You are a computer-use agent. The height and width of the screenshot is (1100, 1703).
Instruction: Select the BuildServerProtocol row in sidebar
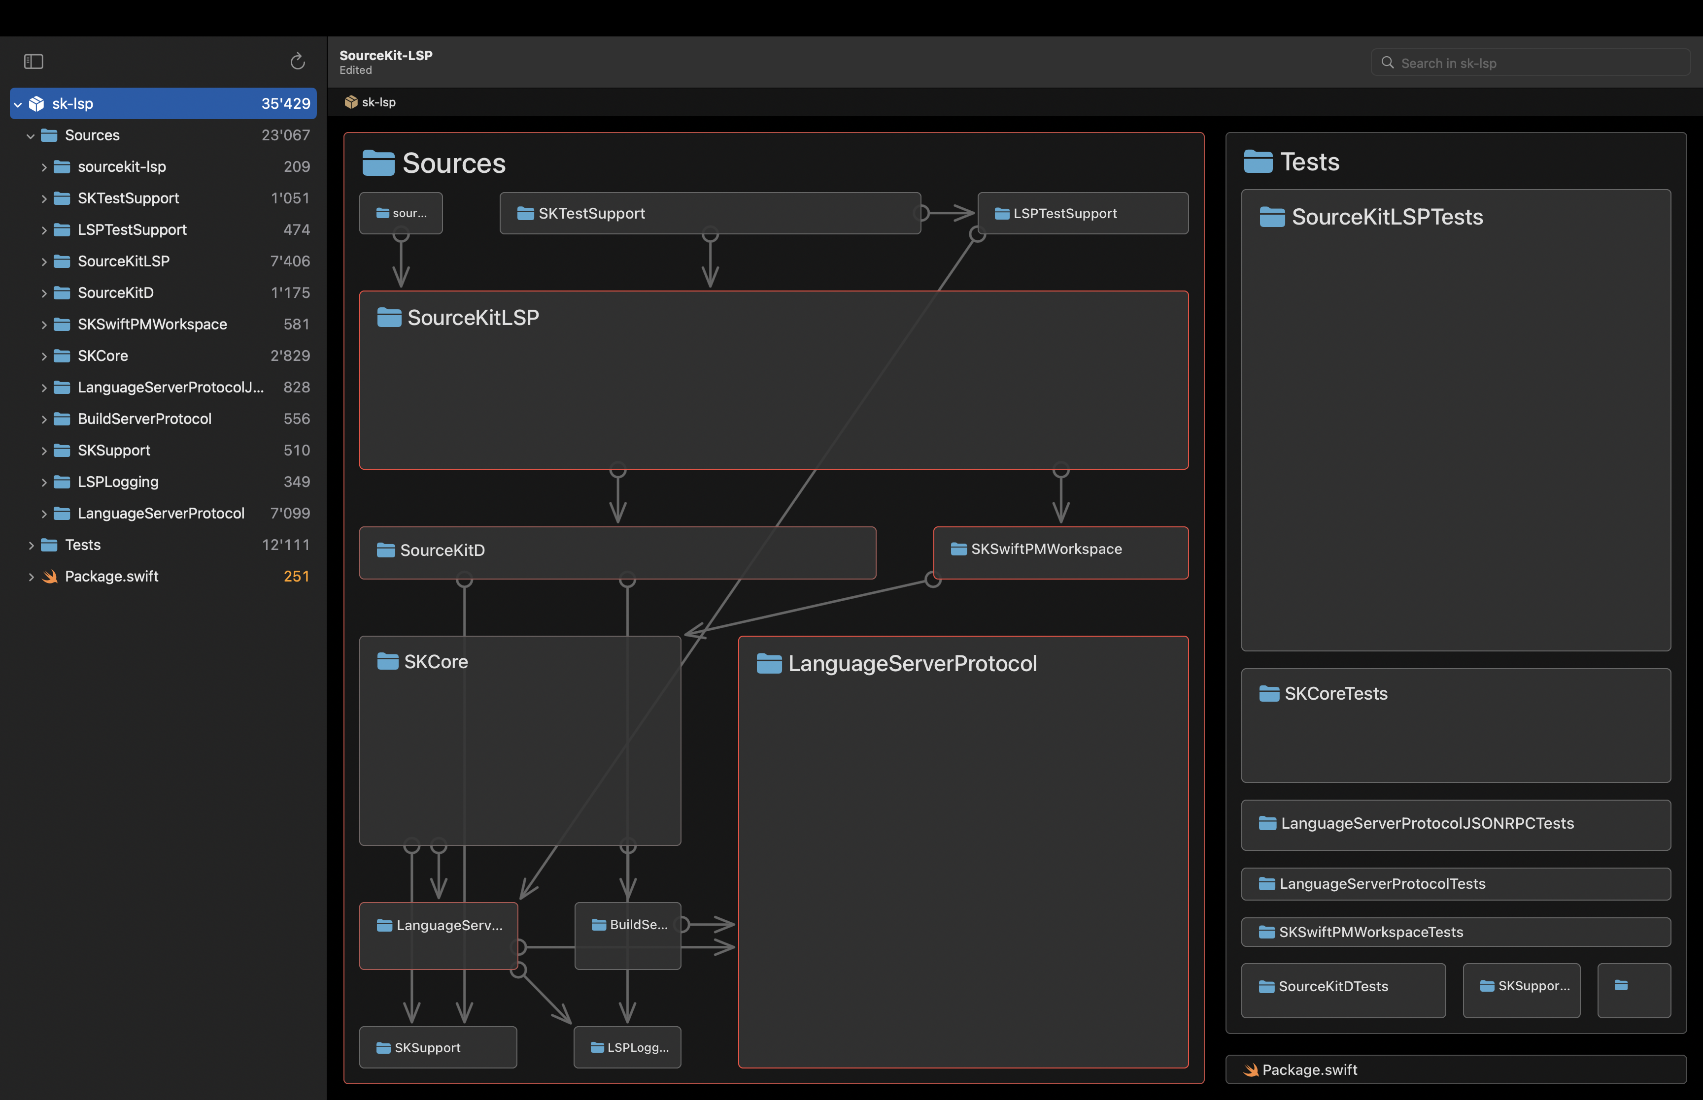pos(163,419)
